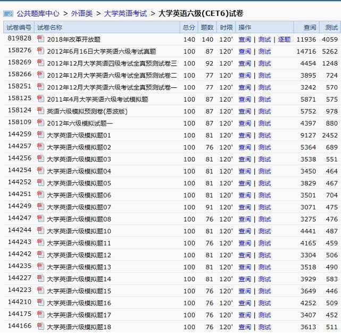Click the 总分 column header
The image size is (341, 334).
point(188,27)
